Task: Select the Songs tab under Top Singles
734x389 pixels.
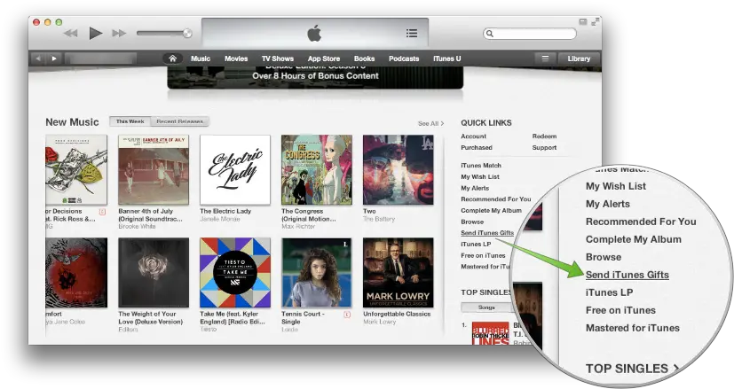Action: (x=485, y=307)
